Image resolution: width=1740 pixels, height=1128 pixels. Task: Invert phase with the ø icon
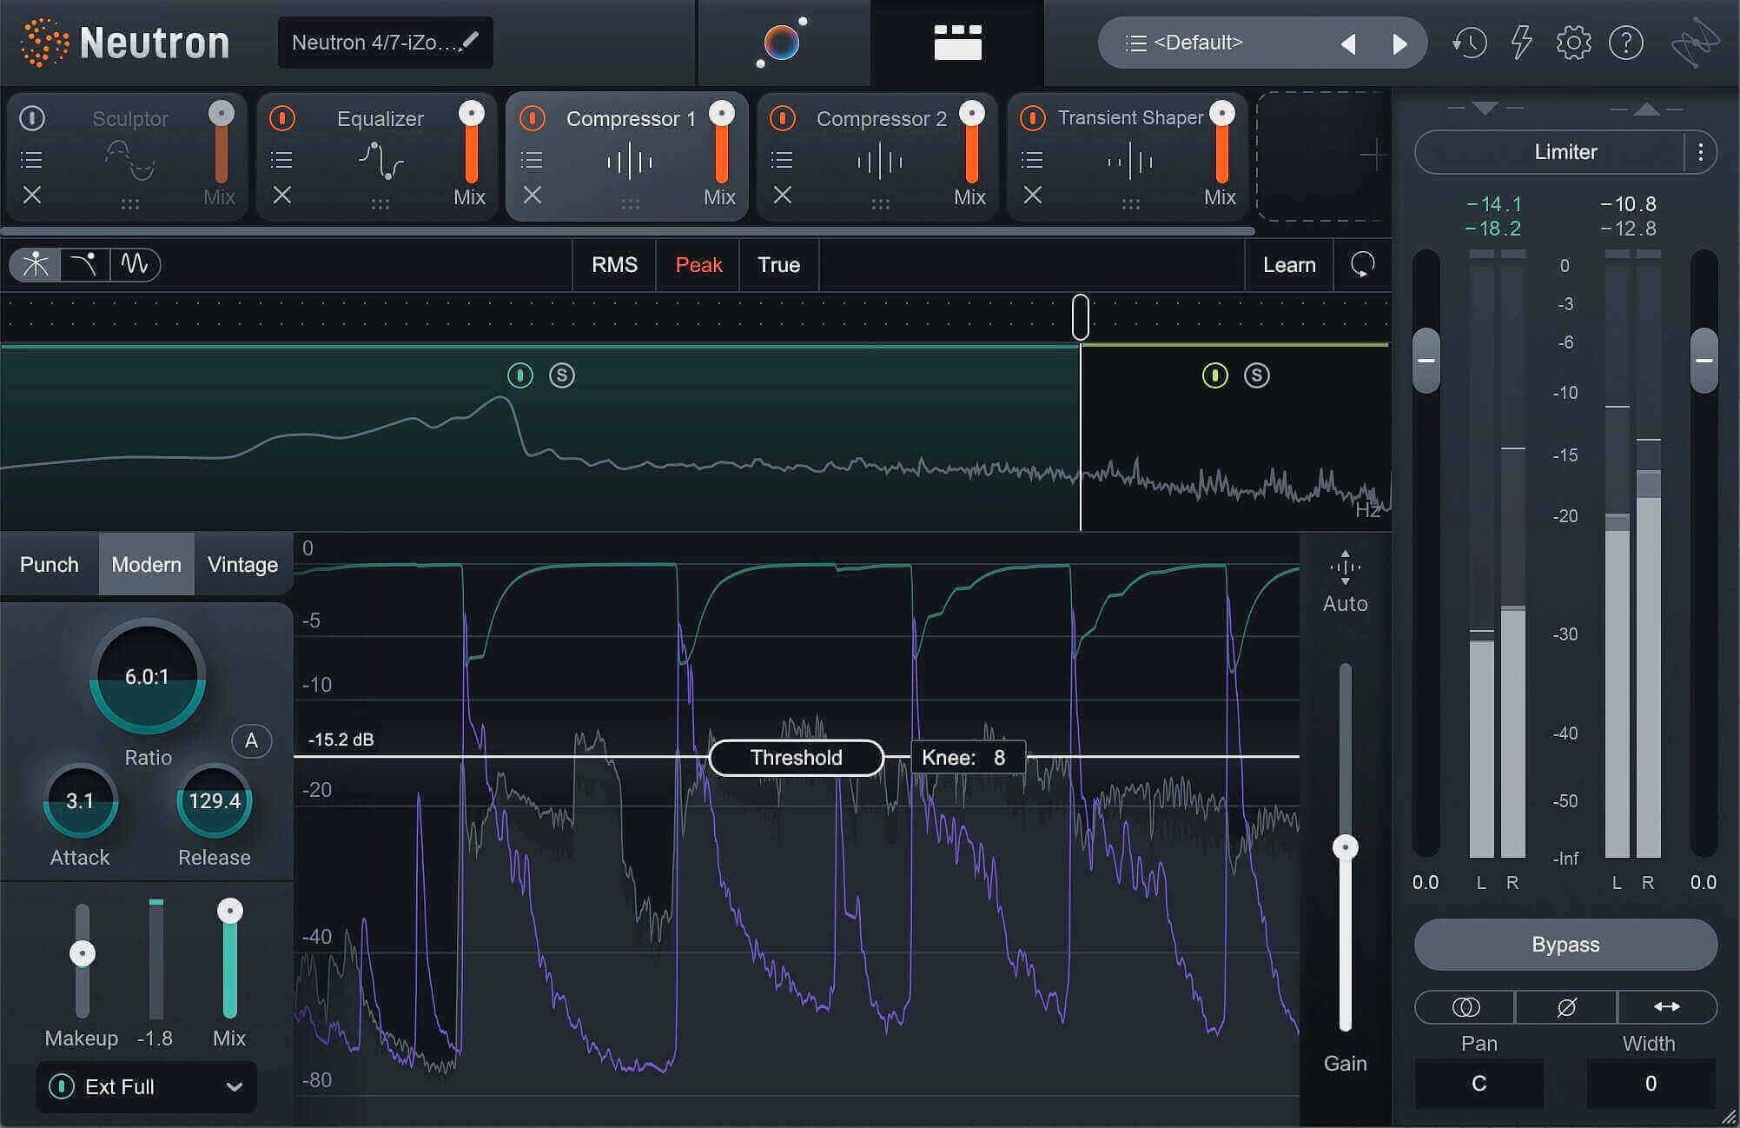(x=1566, y=1007)
